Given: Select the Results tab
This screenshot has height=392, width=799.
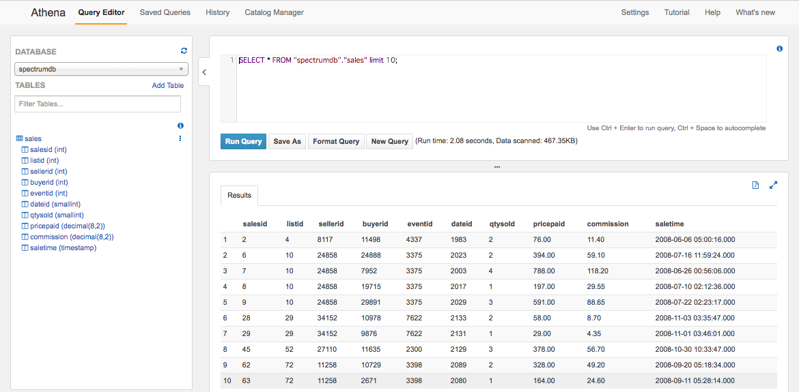Looking at the screenshot, I should pos(240,195).
